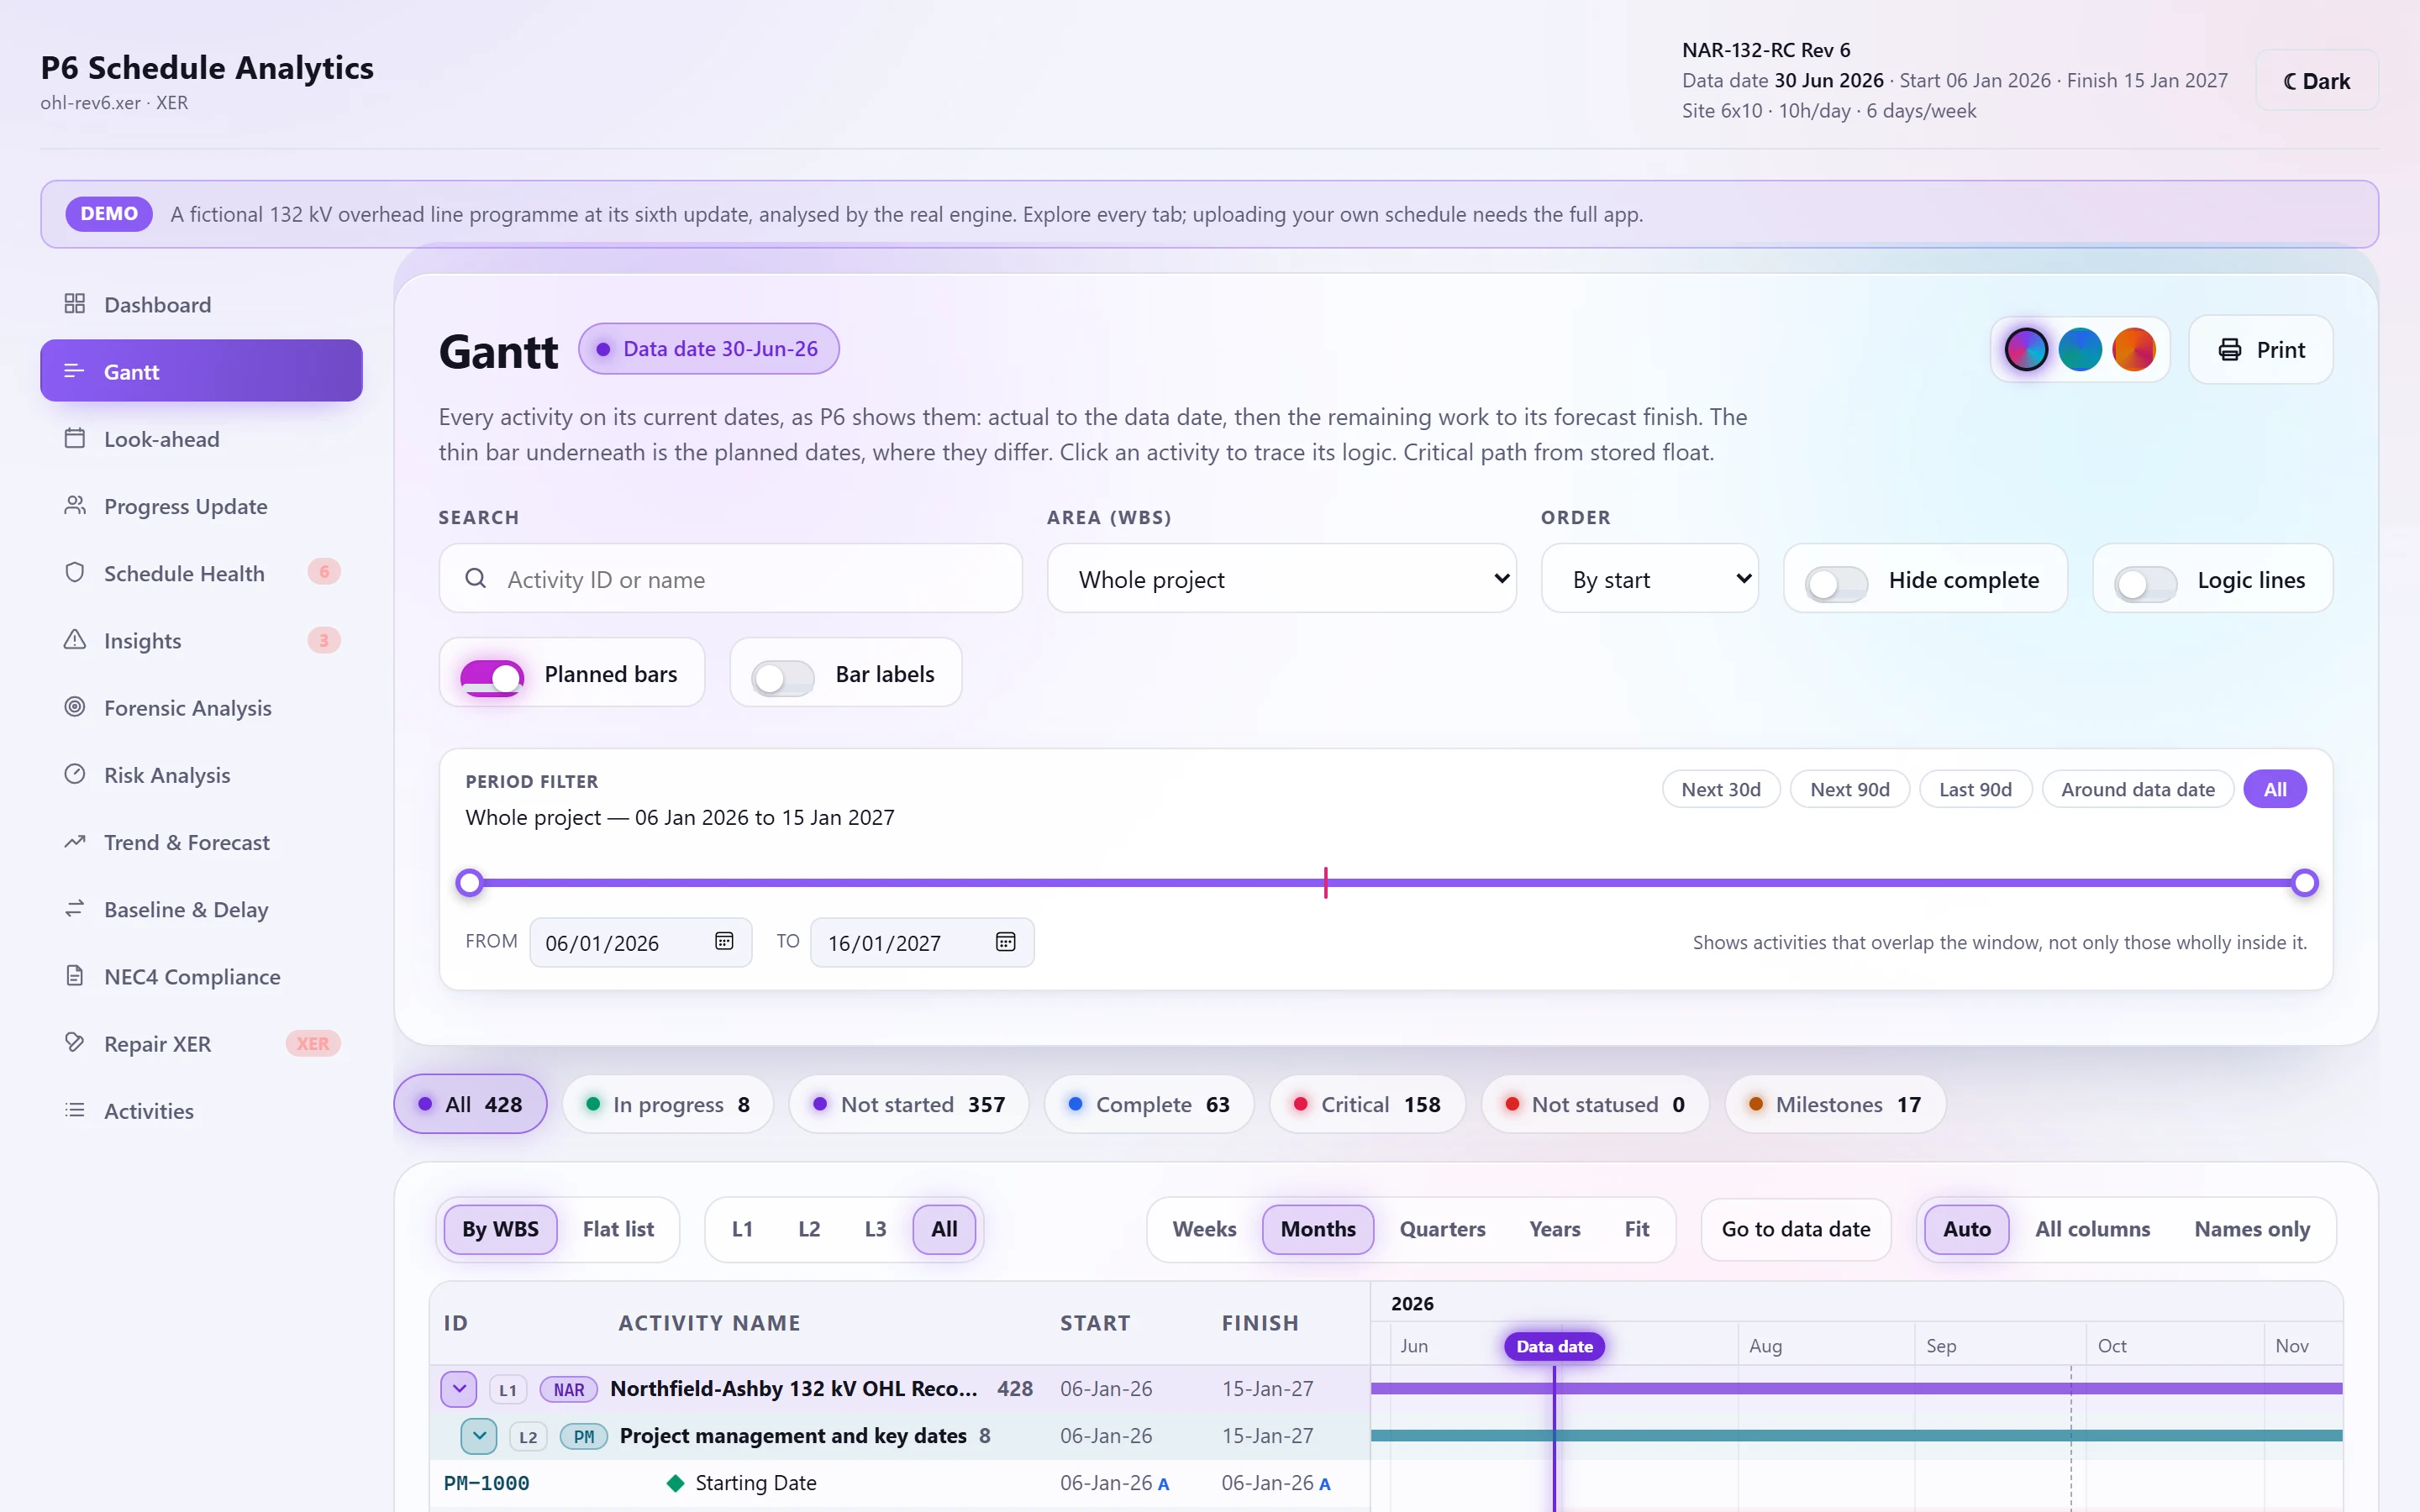Show All columns in the table

(x=2092, y=1229)
